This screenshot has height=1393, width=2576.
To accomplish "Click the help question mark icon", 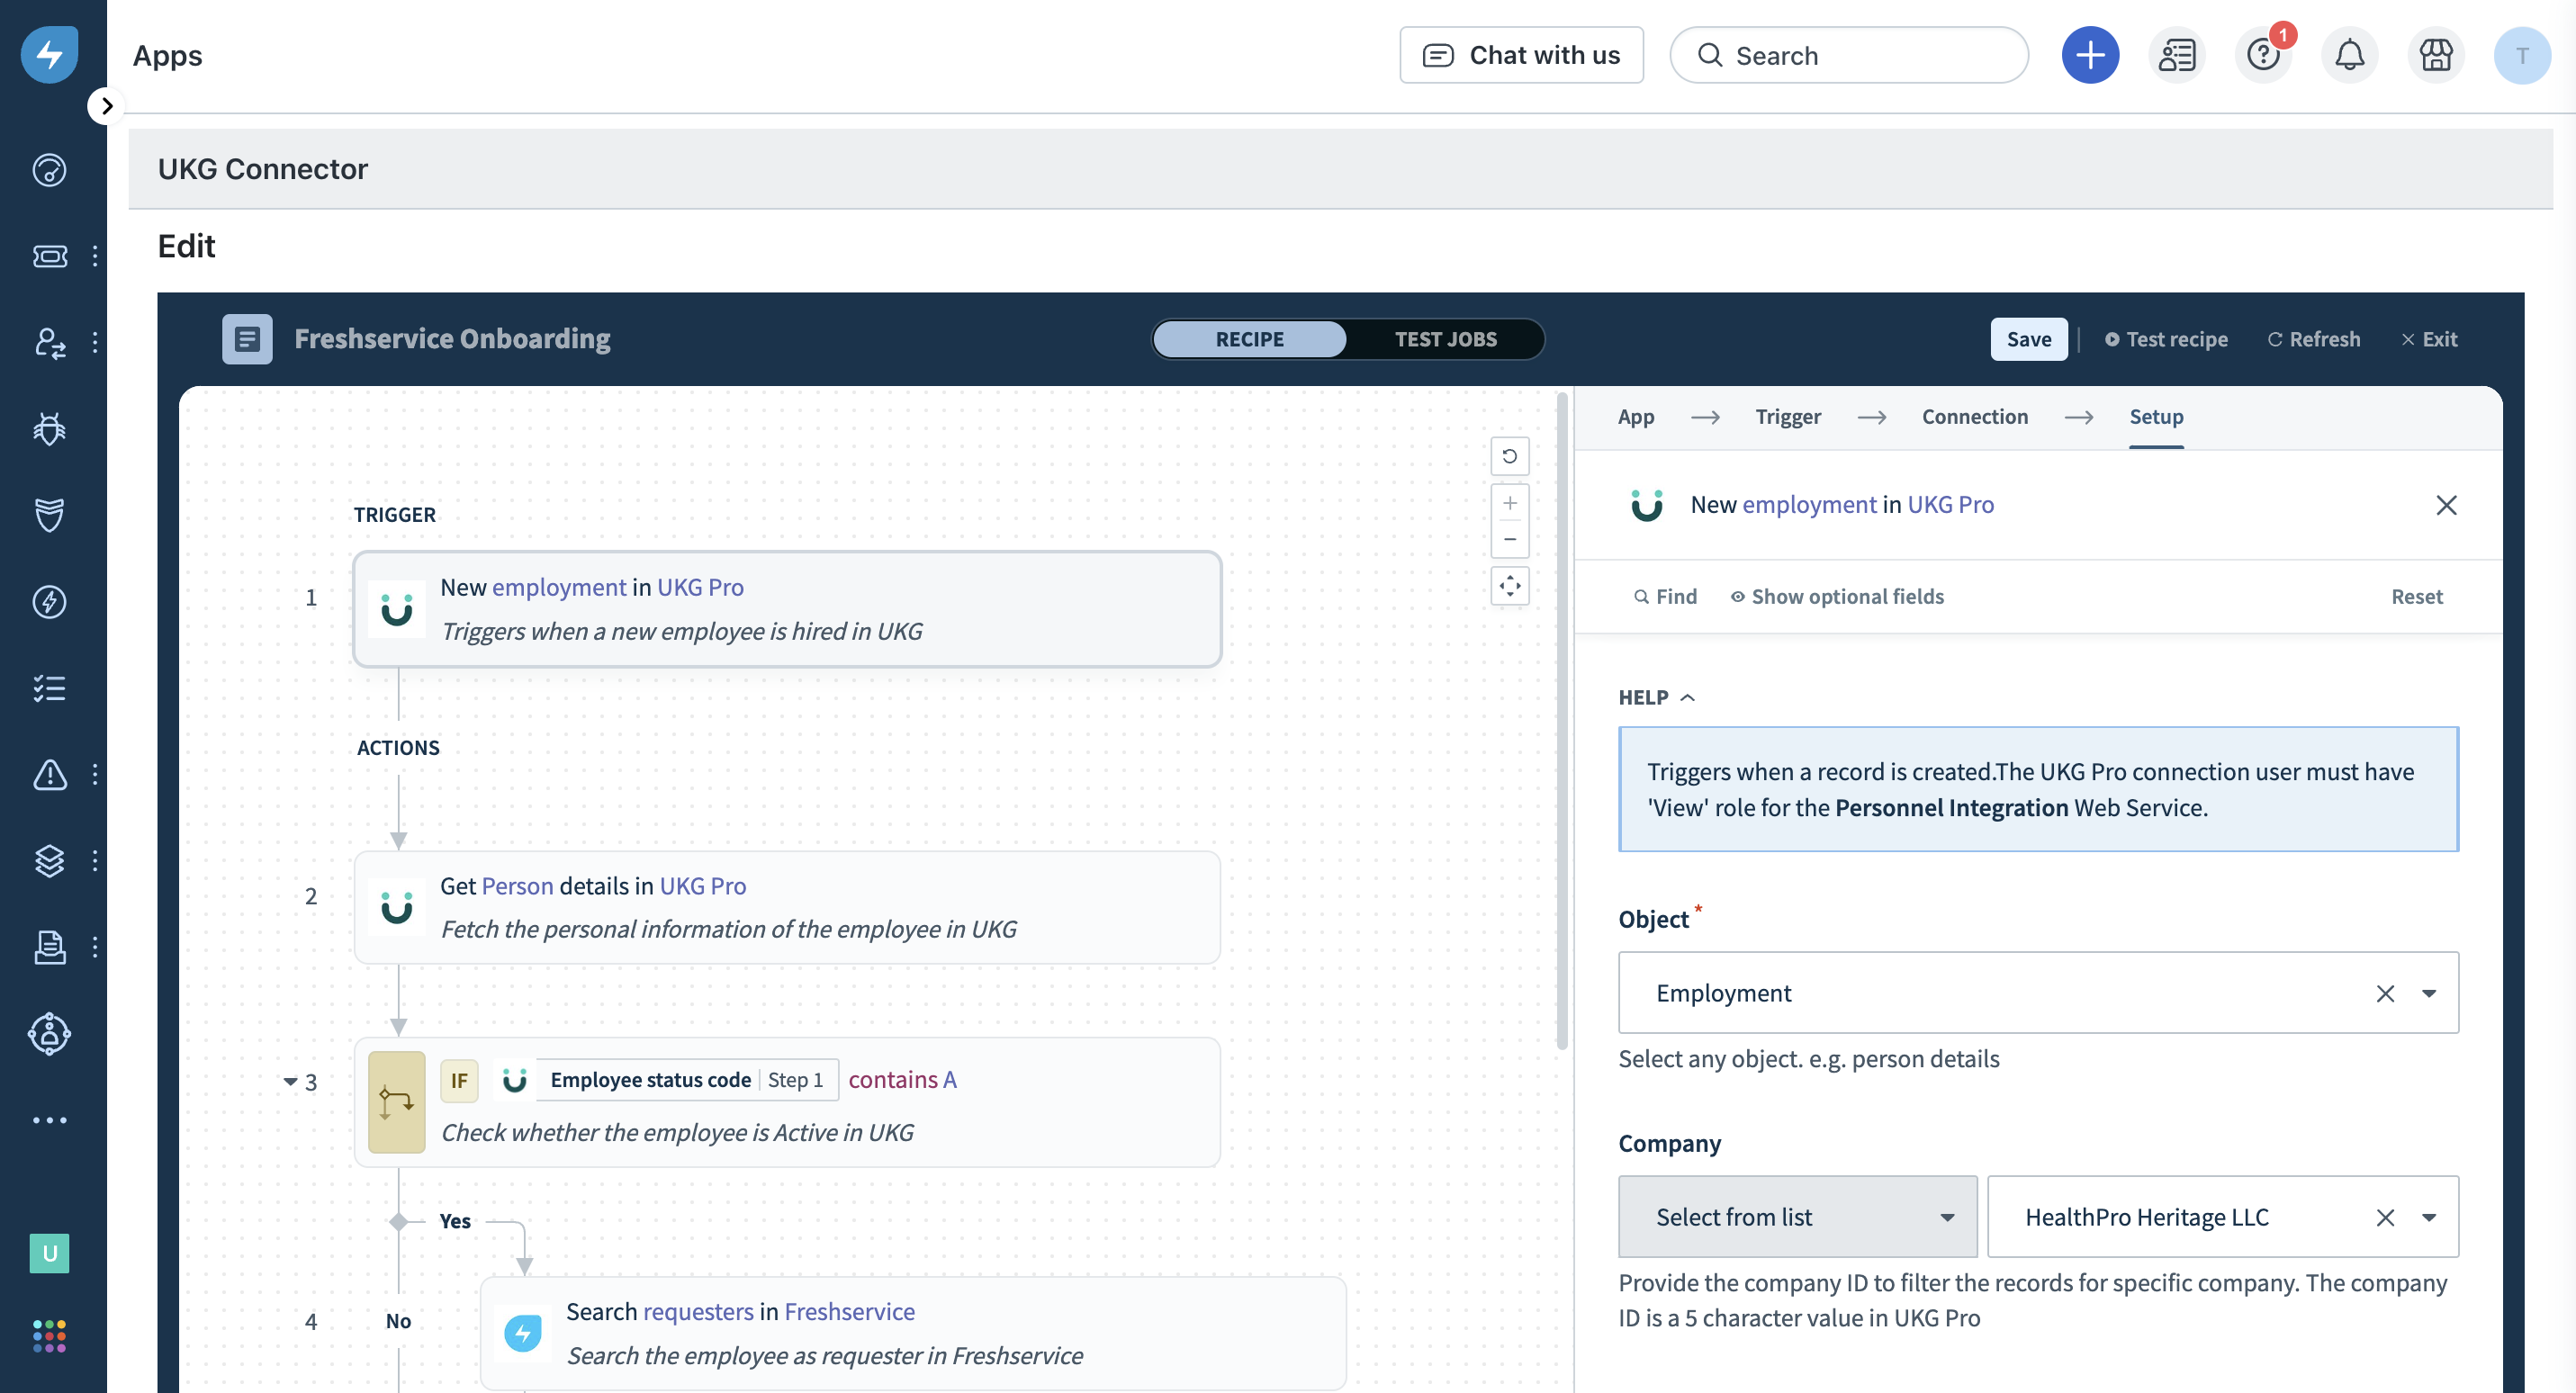I will [x=2262, y=55].
